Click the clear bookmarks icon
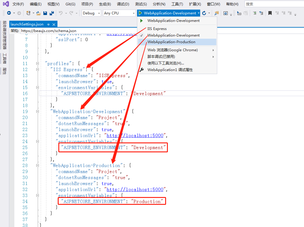 coord(290,13)
